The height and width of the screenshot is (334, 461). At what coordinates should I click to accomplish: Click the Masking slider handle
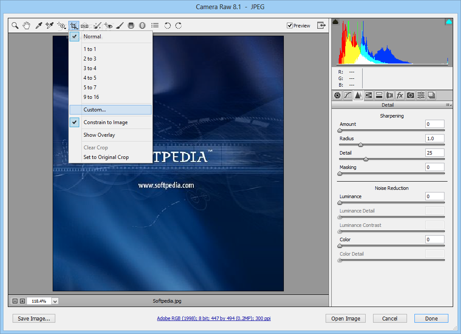tap(340, 173)
